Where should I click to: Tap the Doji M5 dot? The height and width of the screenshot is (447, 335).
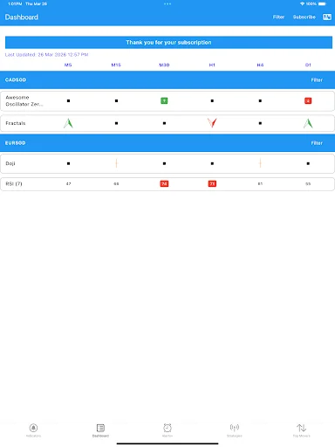point(68,163)
